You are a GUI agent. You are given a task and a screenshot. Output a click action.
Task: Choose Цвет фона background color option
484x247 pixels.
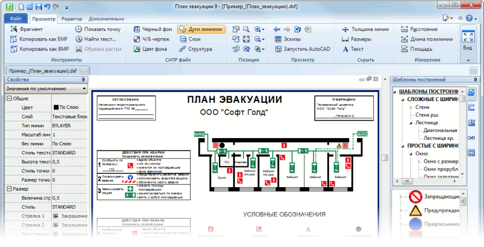pyautogui.click(x=150, y=49)
